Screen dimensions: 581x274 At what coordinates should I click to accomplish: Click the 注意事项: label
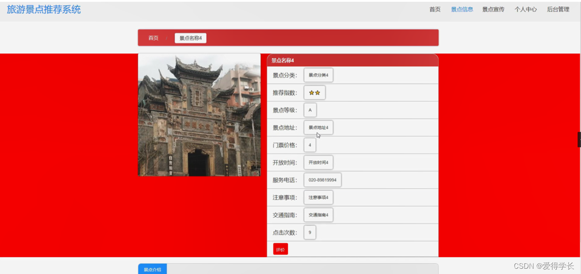(x=285, y=198)
